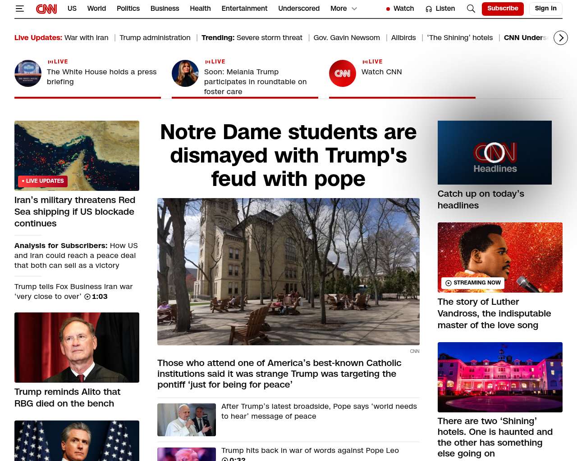Open the search magnifier icon
577x461 pixels.
pos(471,9)
